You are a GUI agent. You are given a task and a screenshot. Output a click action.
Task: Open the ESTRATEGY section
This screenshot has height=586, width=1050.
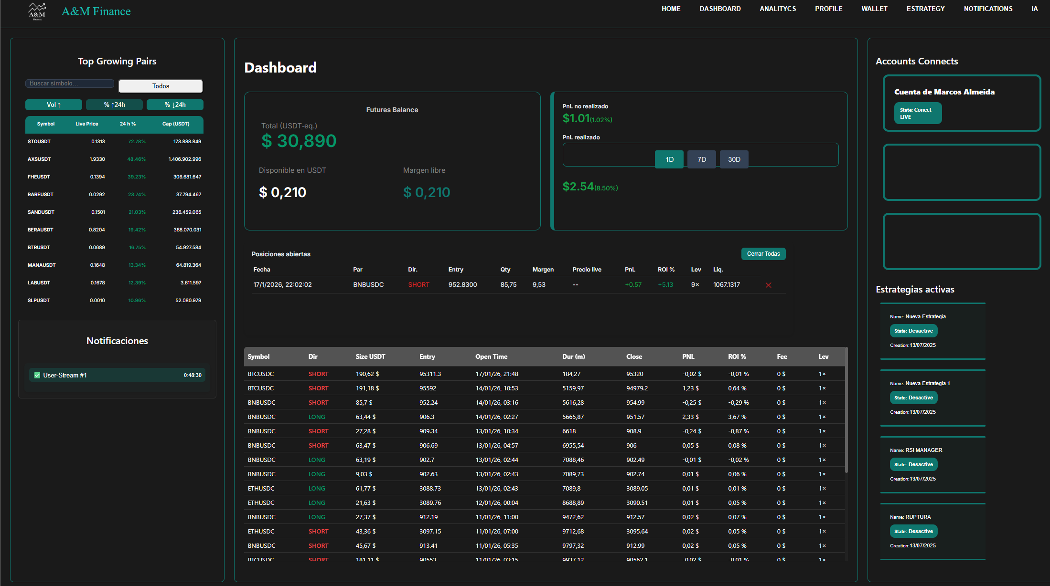[925, 9]
